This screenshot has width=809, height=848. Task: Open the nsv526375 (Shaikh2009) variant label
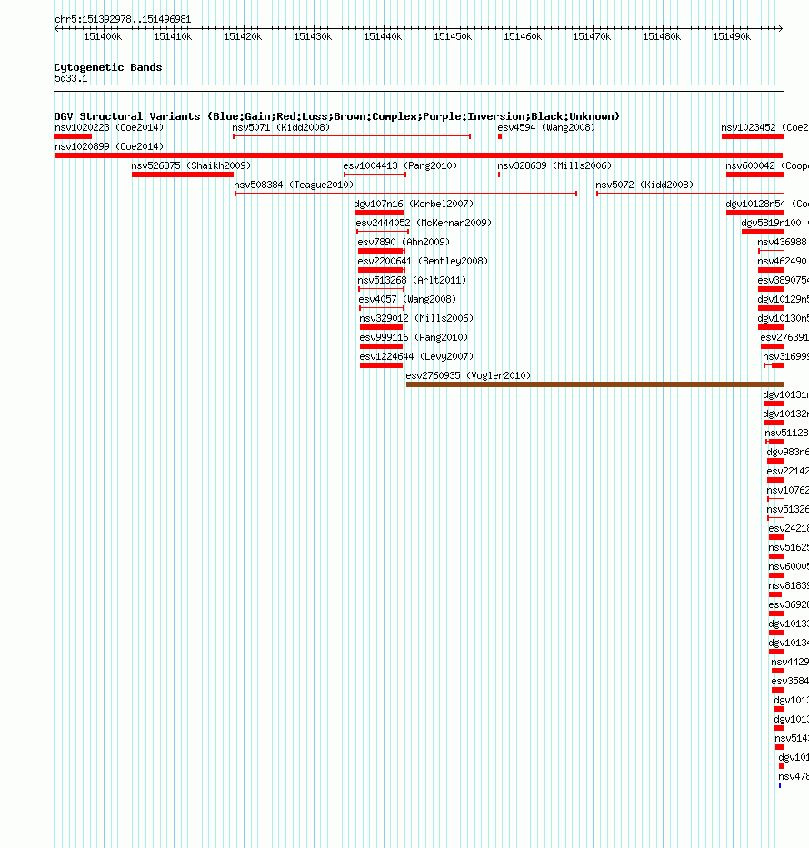[x=191, y=165]
